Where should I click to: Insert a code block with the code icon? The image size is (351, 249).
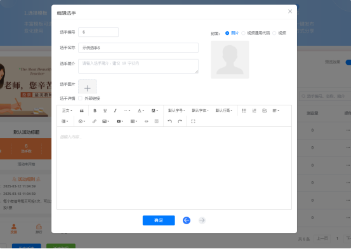click(x=146, y=121)
